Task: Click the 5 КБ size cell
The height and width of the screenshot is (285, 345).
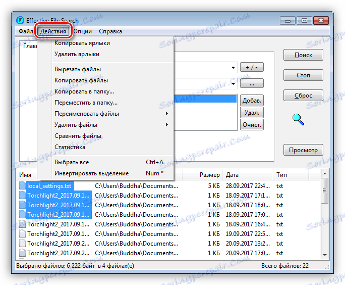Action: point(214,186)
